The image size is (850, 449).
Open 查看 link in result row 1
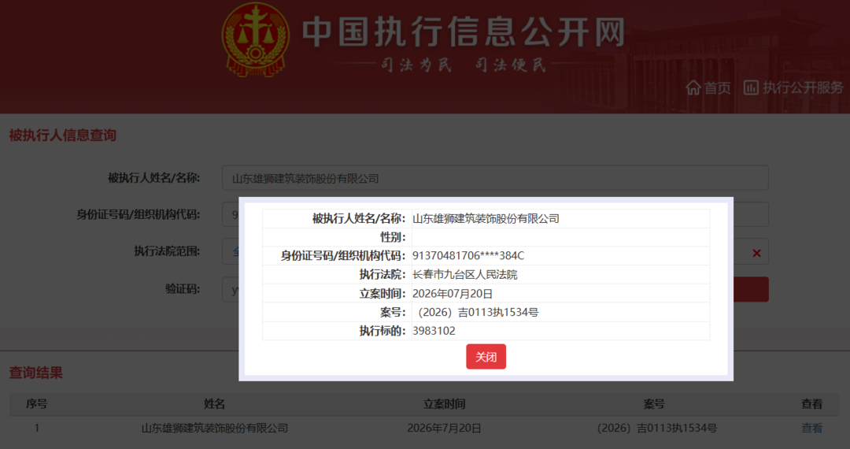811,428
